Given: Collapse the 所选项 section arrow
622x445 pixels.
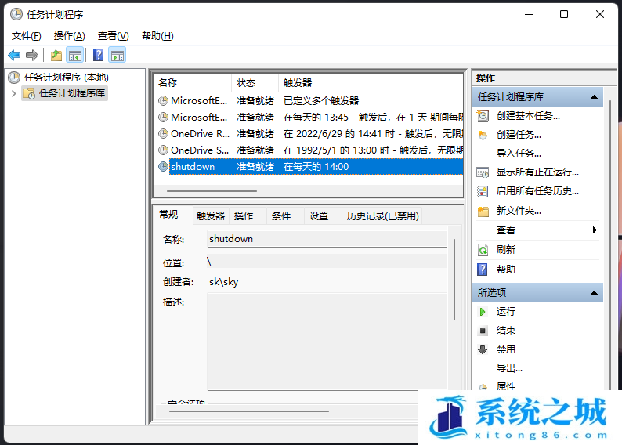Looking at the screenshot, I should click(x=594, y=293).
